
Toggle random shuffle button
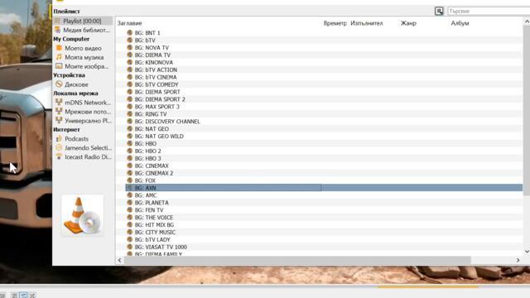(32, 296)
